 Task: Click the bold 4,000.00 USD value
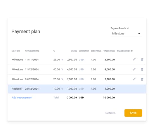[109, 69]
